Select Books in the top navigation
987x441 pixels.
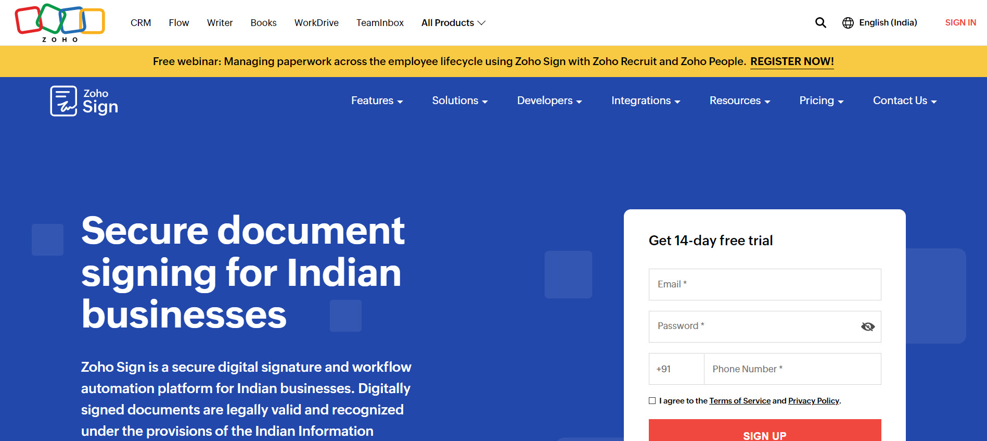263,23
